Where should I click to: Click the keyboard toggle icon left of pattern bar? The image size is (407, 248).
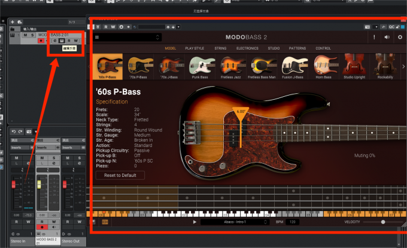(x=93, y=222)
